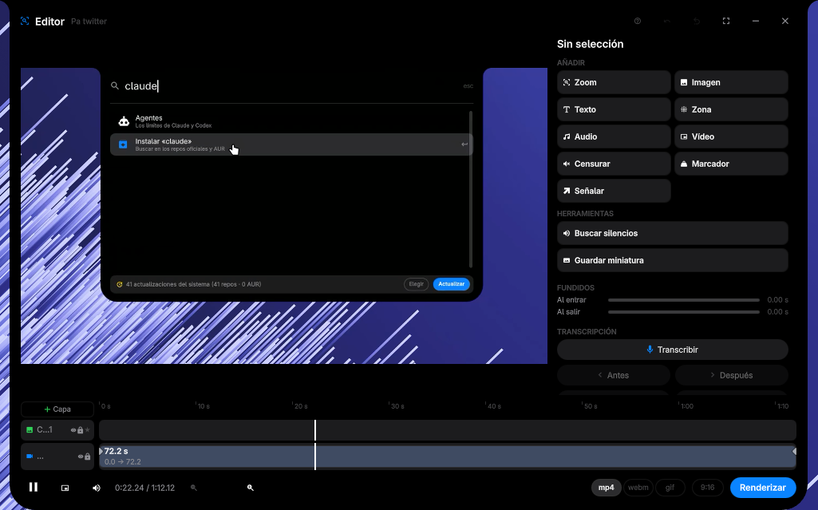The height and width of the screenshot is (510, 818).
Task: Add a Vídeo element
Action: pos(731,136)
